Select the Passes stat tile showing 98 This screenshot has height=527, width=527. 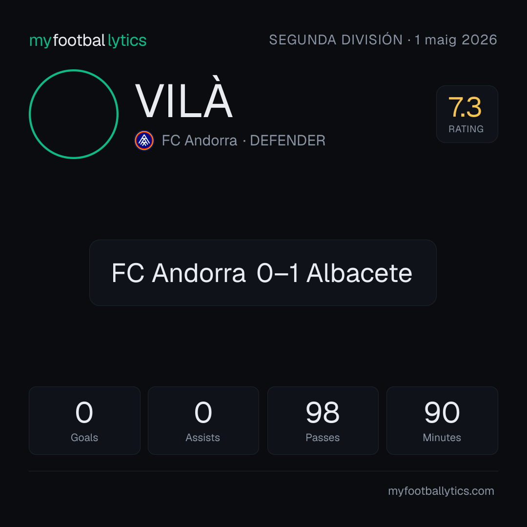coord(323,421)
